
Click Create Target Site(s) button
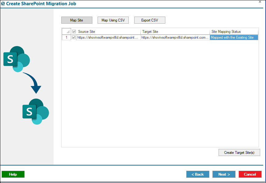[239, 153]
